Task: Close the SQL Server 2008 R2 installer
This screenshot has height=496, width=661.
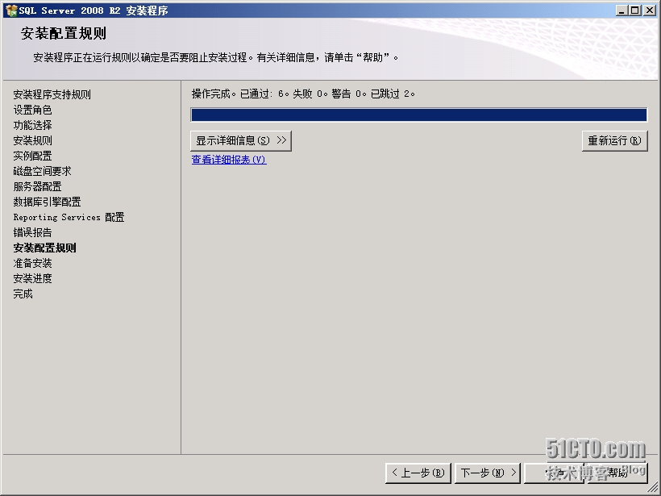Action: tap(649, 10)
